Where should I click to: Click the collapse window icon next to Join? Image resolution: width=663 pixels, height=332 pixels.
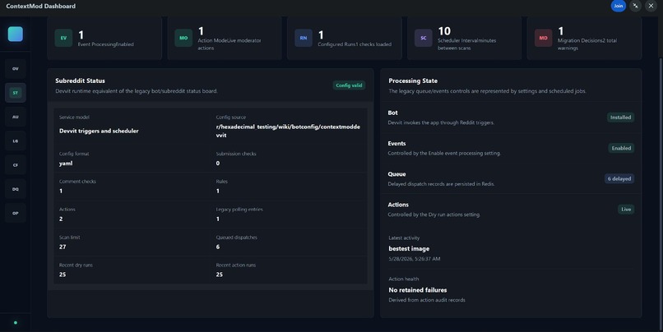[x=636, y=6]
